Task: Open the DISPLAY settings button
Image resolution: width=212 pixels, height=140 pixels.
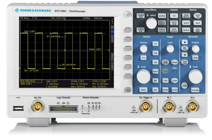Action: [186, 30]
